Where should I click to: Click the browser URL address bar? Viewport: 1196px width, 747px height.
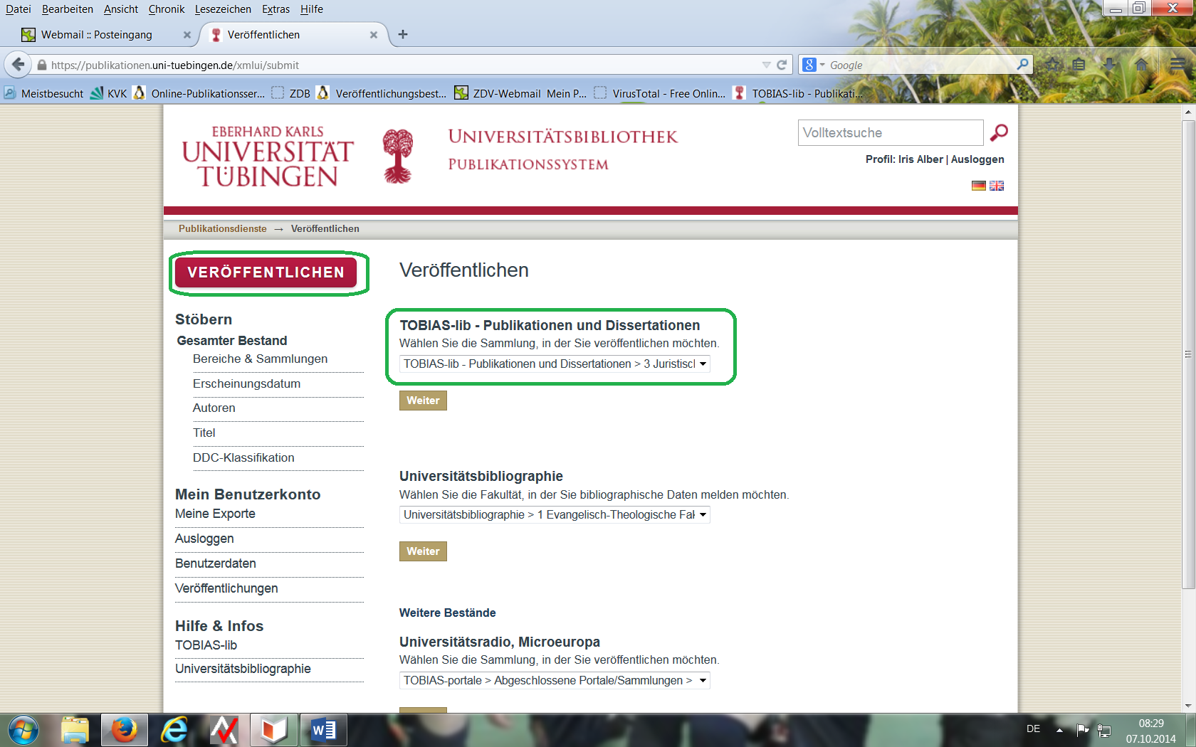(399, 65)
